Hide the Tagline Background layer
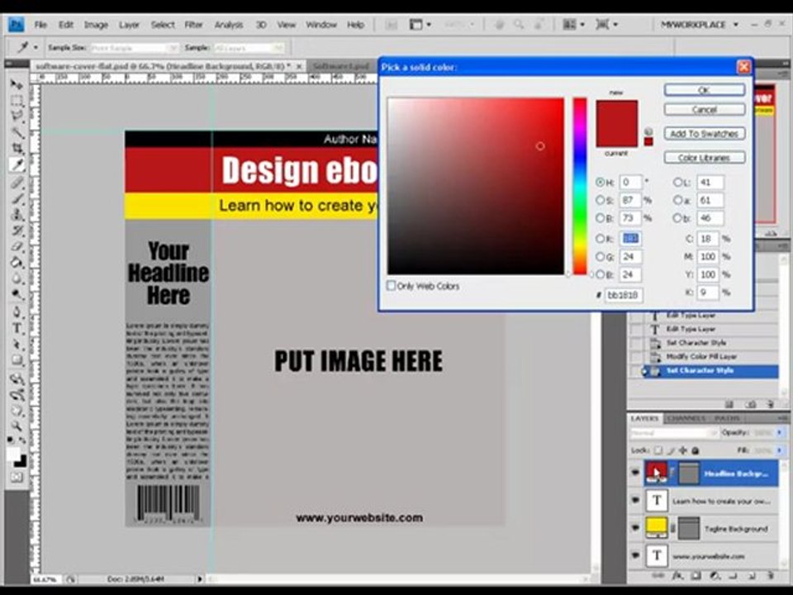793x595 pixels. coord(635,528)
